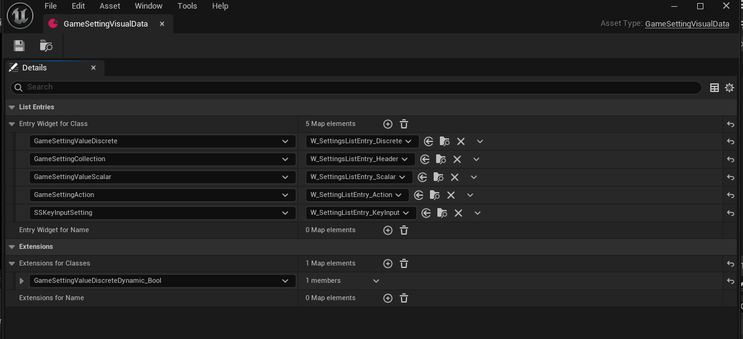Switch to the GameSettingVisualData tab
Screen dimensions: 743x339
click(x=105, y=24)
